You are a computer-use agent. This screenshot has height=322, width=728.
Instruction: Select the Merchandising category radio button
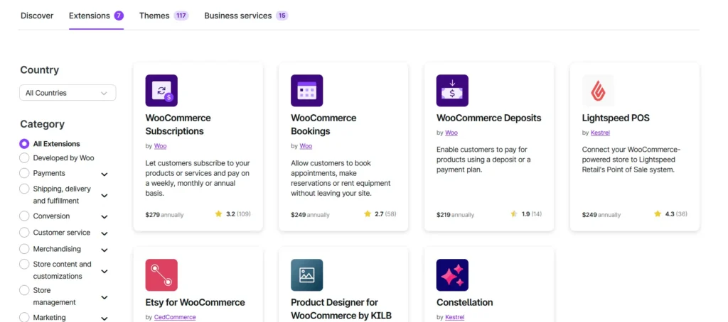pyautogui.click(x=25, y=249)
